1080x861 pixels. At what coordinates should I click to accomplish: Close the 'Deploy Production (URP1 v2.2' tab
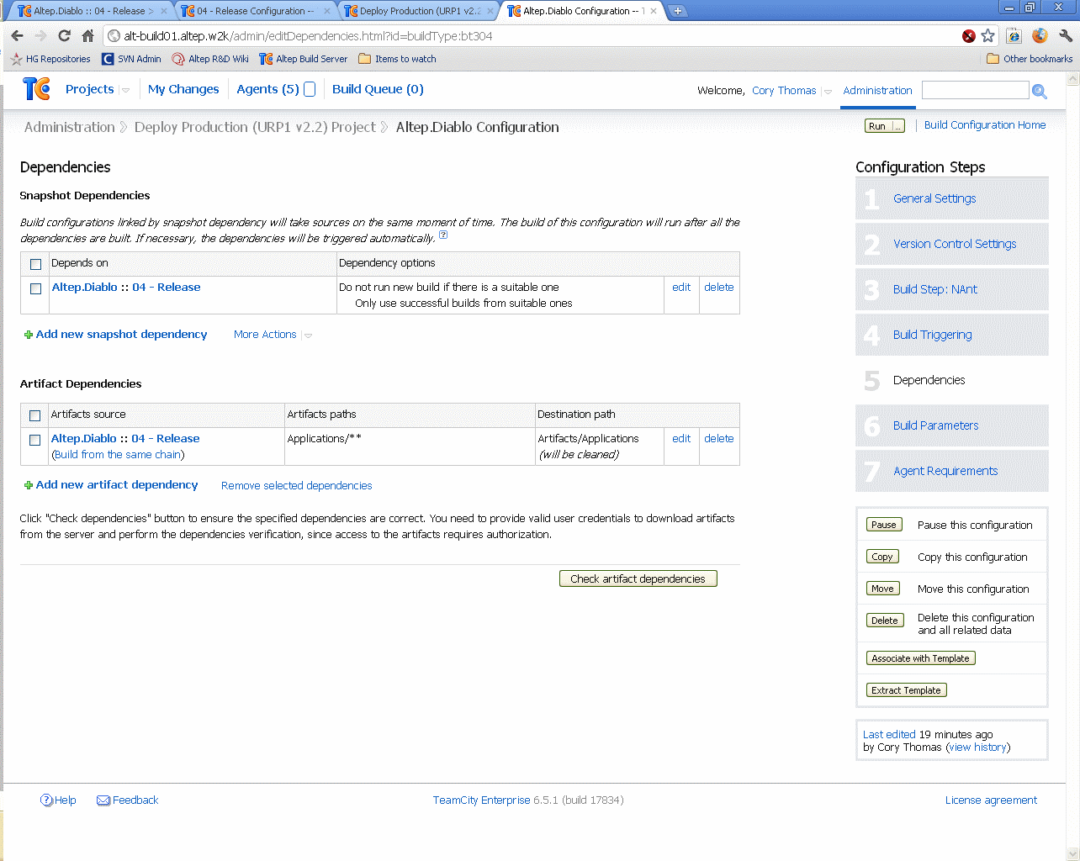coord(490,11)
